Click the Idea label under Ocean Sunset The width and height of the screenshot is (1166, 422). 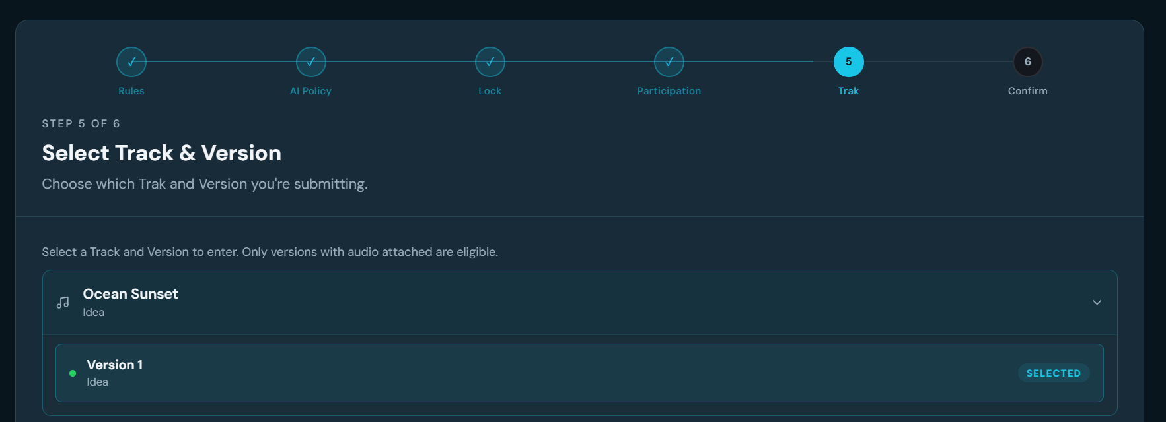pos(94,313)
